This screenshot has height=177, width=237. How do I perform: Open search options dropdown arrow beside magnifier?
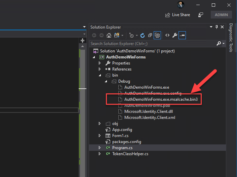224,44
